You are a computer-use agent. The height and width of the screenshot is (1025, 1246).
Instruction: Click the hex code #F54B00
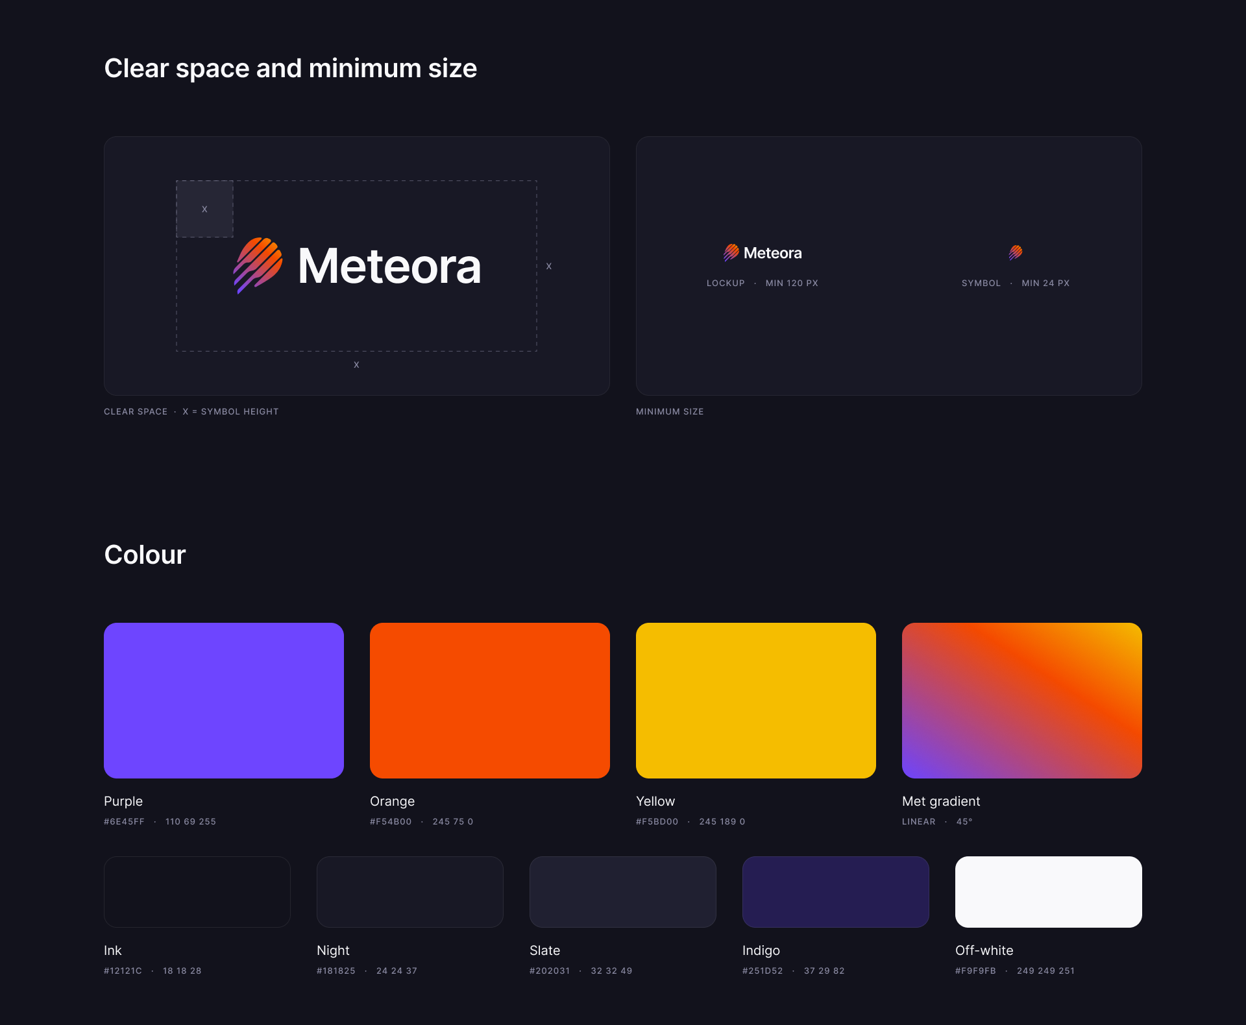391,821
